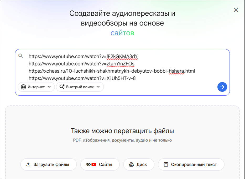The height and width of the screenshot is (179, 245).
Task: Click the first YouTube URL in the input
Action: pos(84,56)
